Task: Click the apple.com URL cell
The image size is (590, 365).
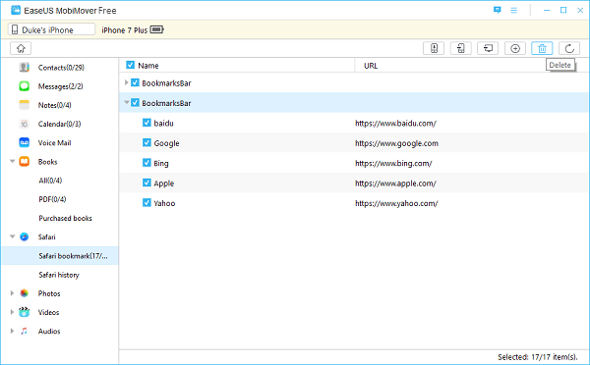Action: point(395,183)
